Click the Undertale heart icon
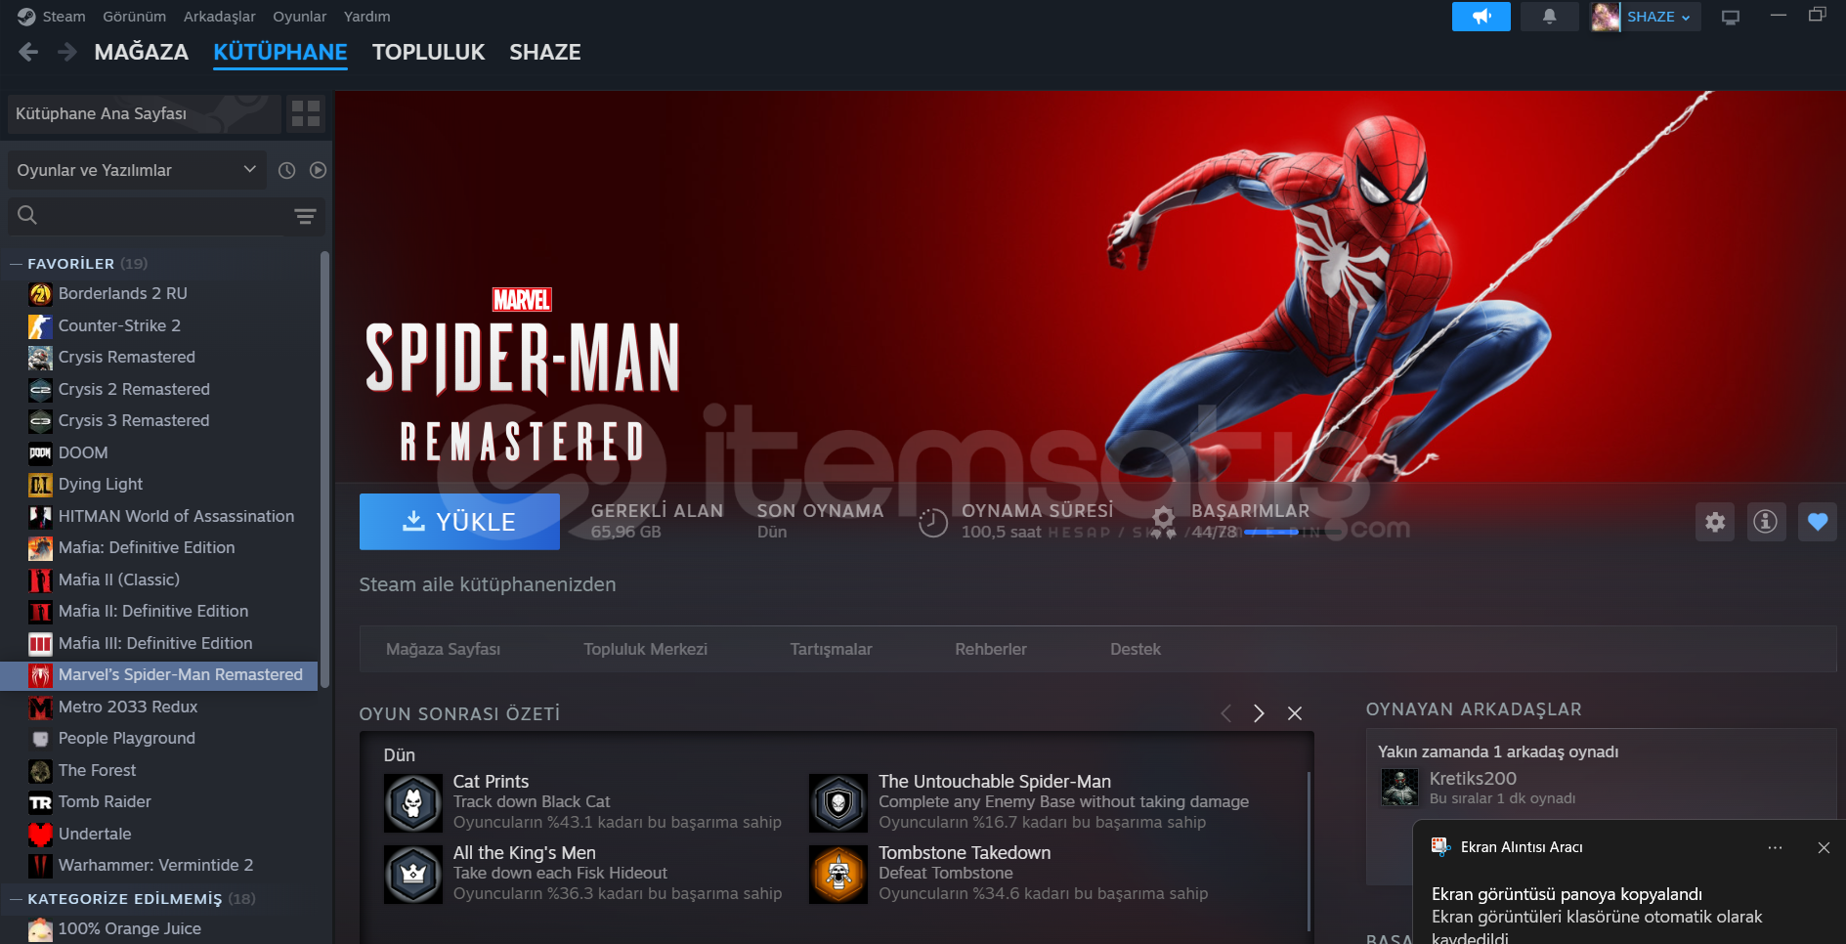The height and width of the screenshot is (944, 1846). click(x=40, y=835)
